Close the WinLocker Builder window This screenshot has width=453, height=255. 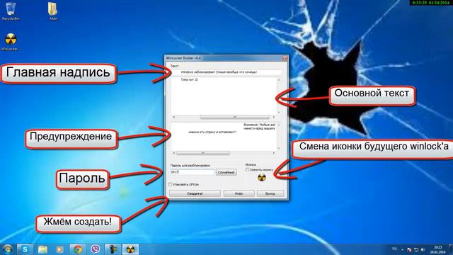(x=285, y=58)
